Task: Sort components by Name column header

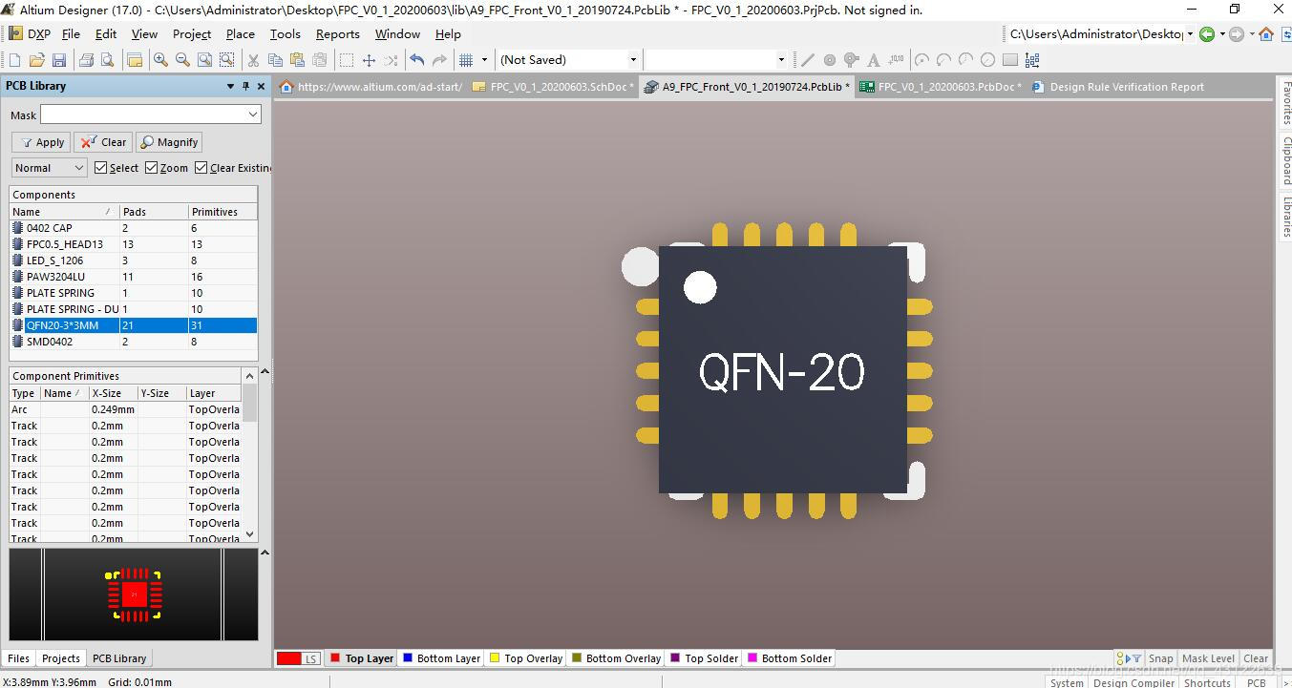Action: click(x=64, y=212)
